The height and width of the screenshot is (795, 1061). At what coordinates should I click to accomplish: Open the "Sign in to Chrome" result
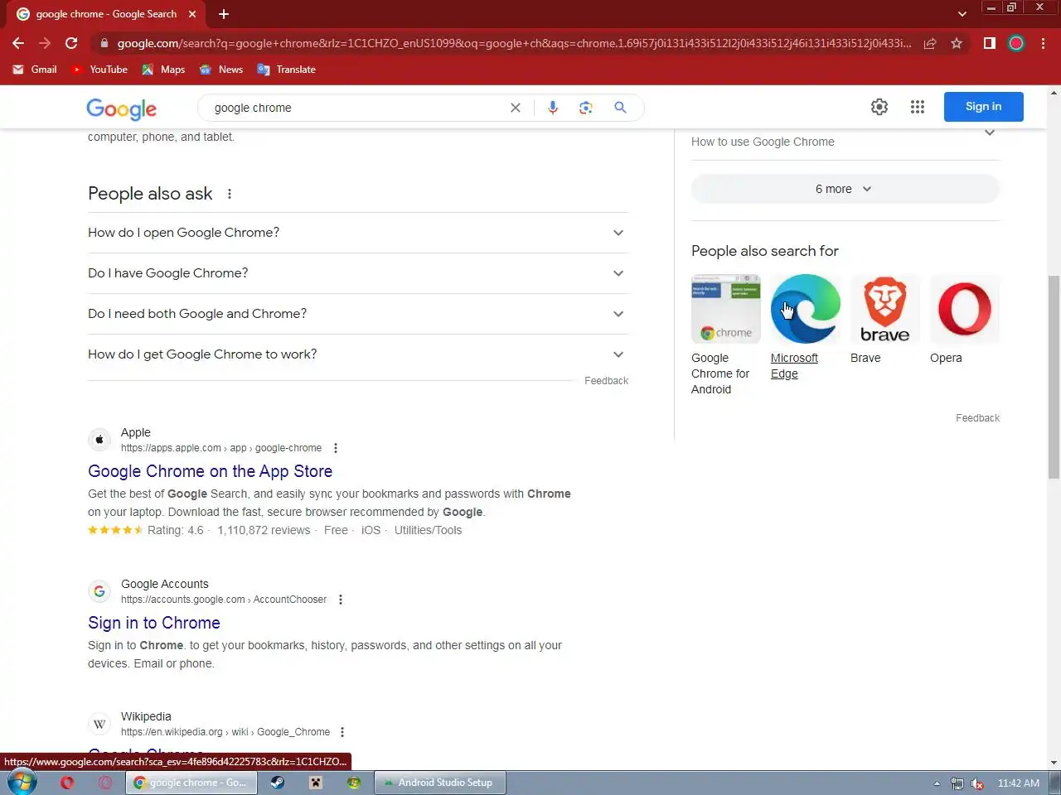(x=154, y=623)
